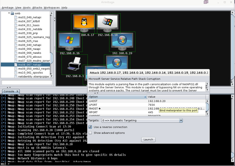Click the RHOST plus icon
The image size is (235, 166).
tap(100, 109)
